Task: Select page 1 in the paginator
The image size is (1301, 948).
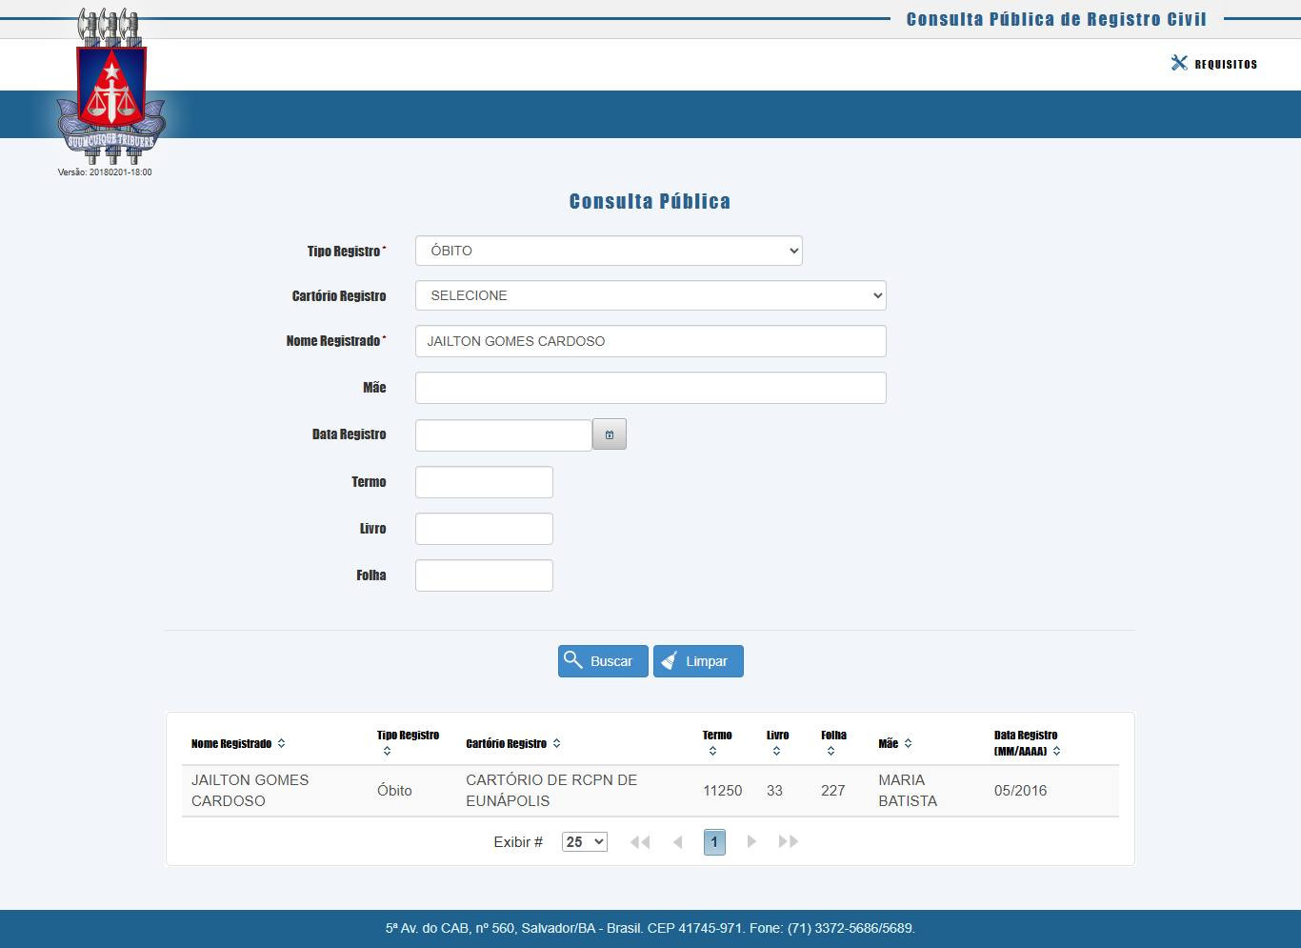Action: (x=714, y=841)
